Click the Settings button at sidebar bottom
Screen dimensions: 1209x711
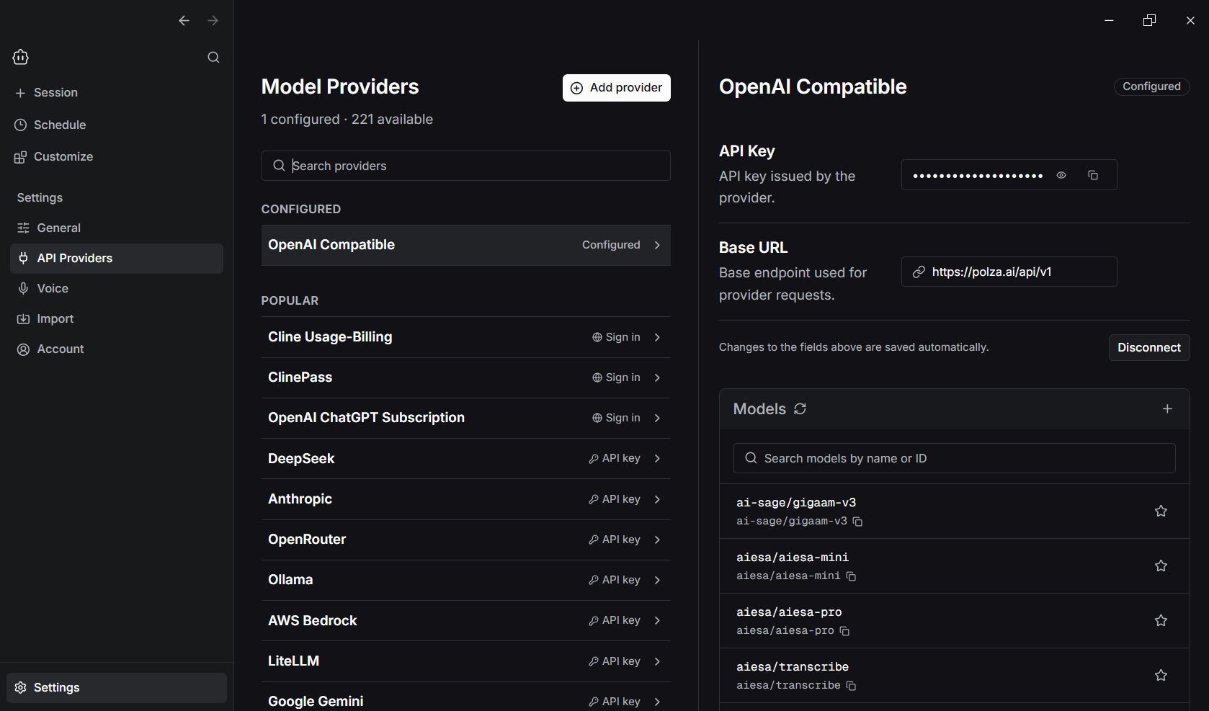(117, 687)
